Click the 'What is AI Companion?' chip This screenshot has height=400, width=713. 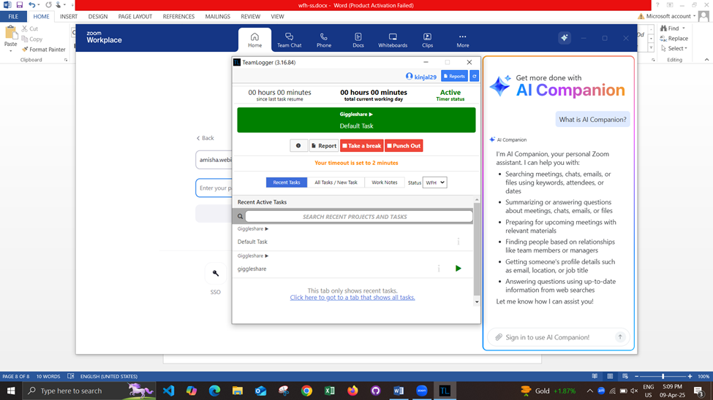(592, 120)
